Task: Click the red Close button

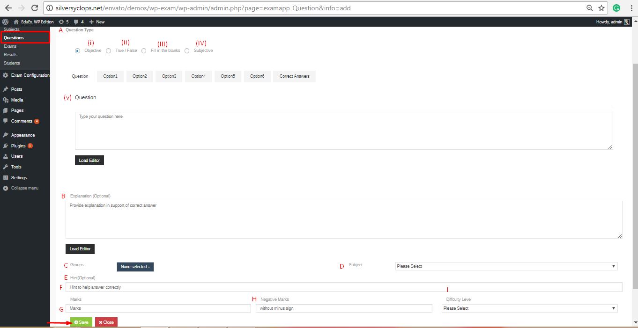Action: tap(106, 322)
